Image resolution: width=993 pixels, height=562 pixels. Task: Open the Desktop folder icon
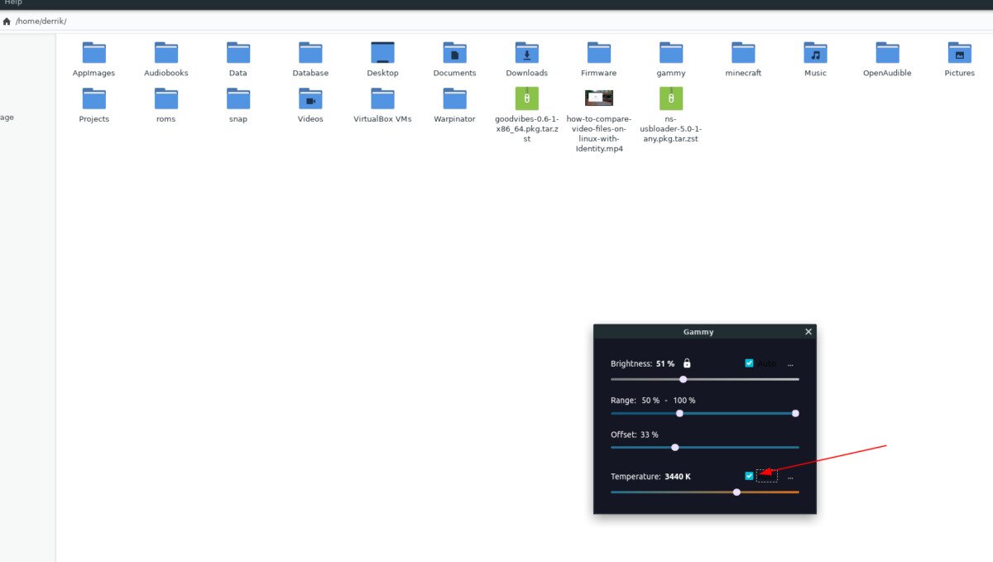pyautogui.click(x=382, y=53)
